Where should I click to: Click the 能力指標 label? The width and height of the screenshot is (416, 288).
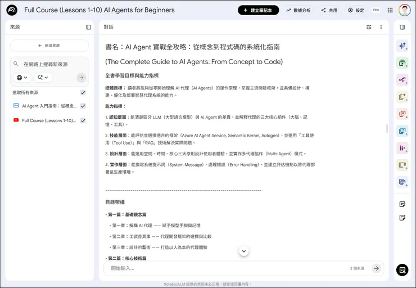[115, 106]
